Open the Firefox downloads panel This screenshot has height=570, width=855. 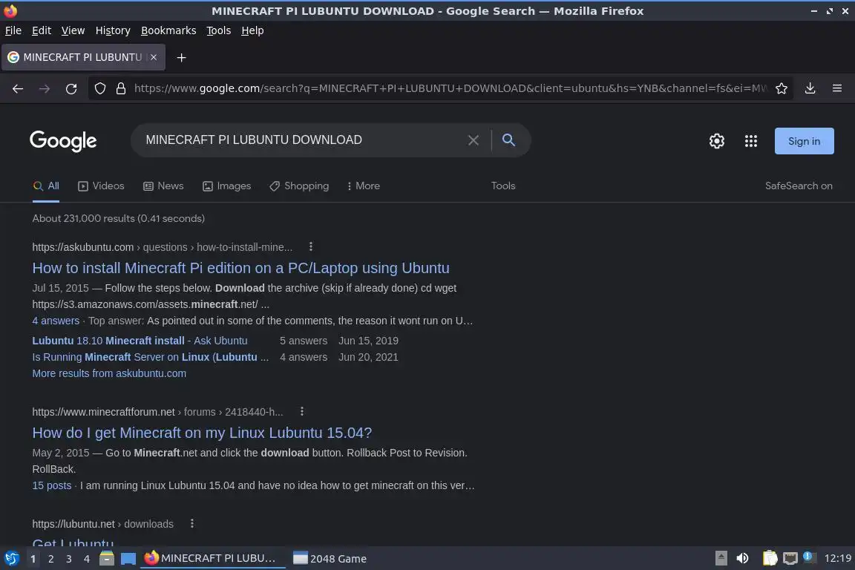(x=810, y=88)
